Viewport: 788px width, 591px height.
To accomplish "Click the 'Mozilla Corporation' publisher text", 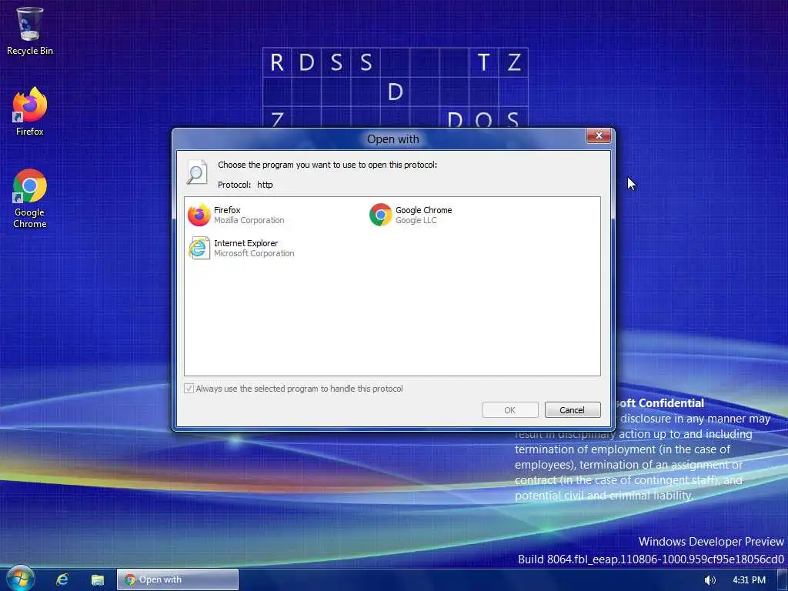I will [x=249, y=220].
